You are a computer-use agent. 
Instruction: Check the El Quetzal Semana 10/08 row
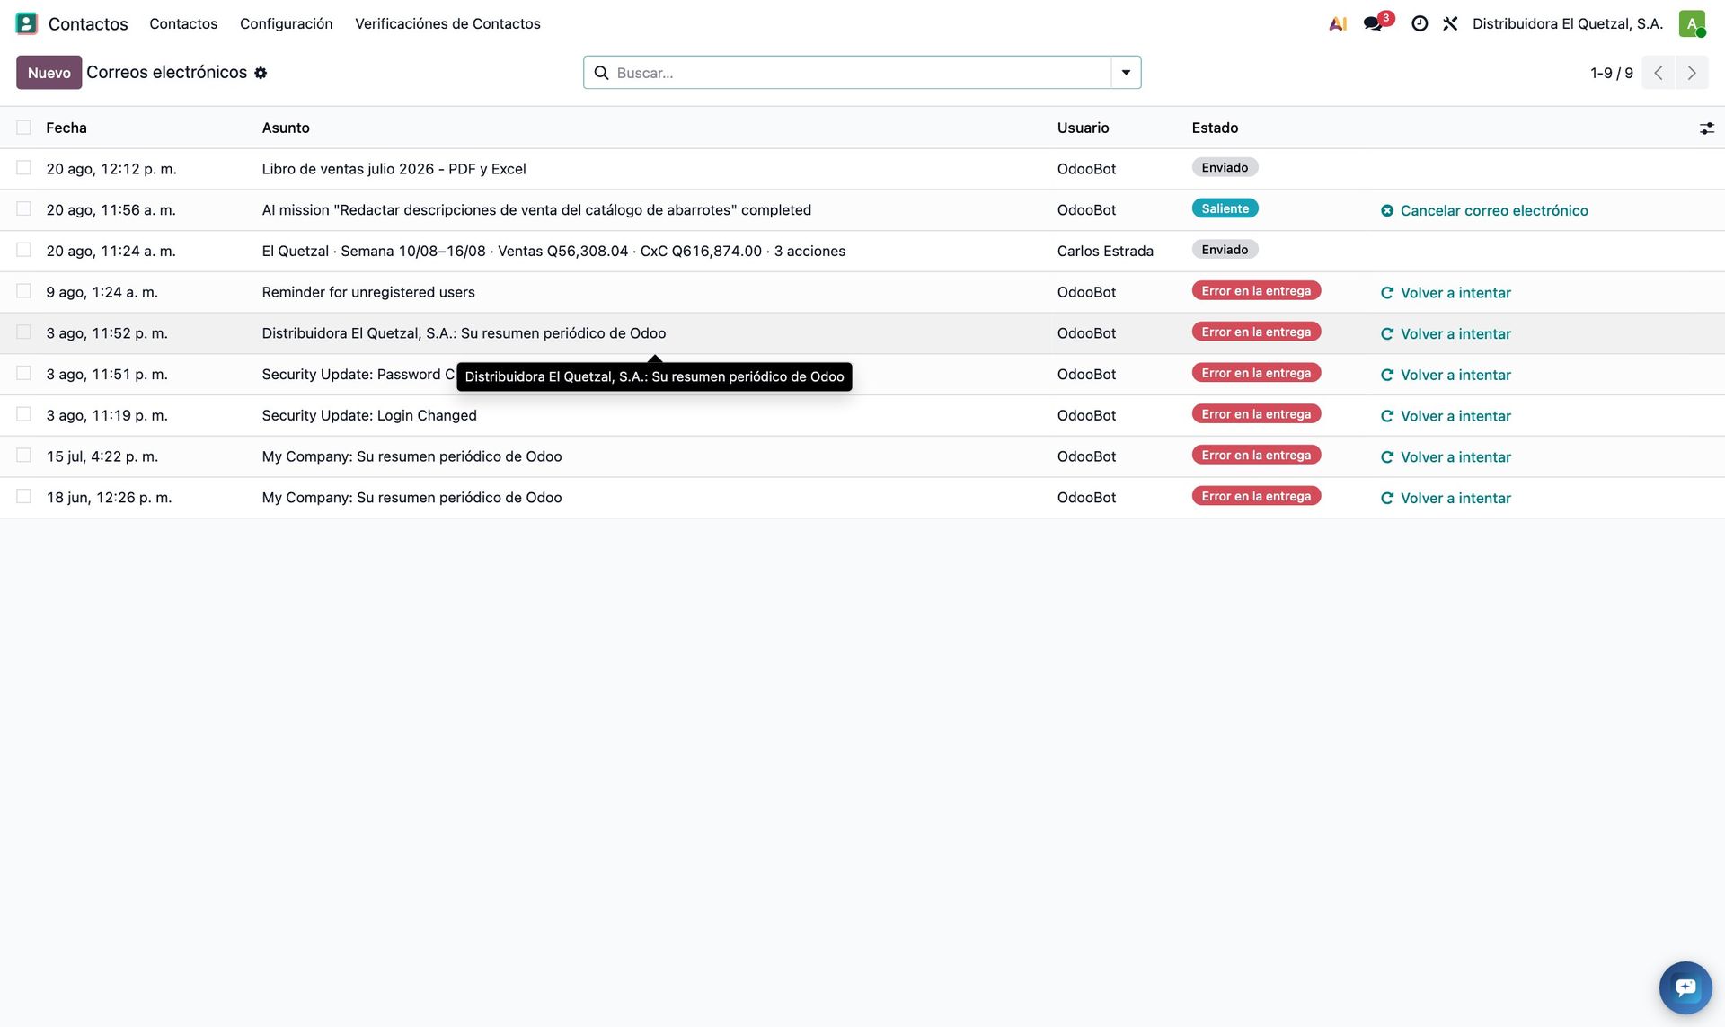tap(23, 251)
